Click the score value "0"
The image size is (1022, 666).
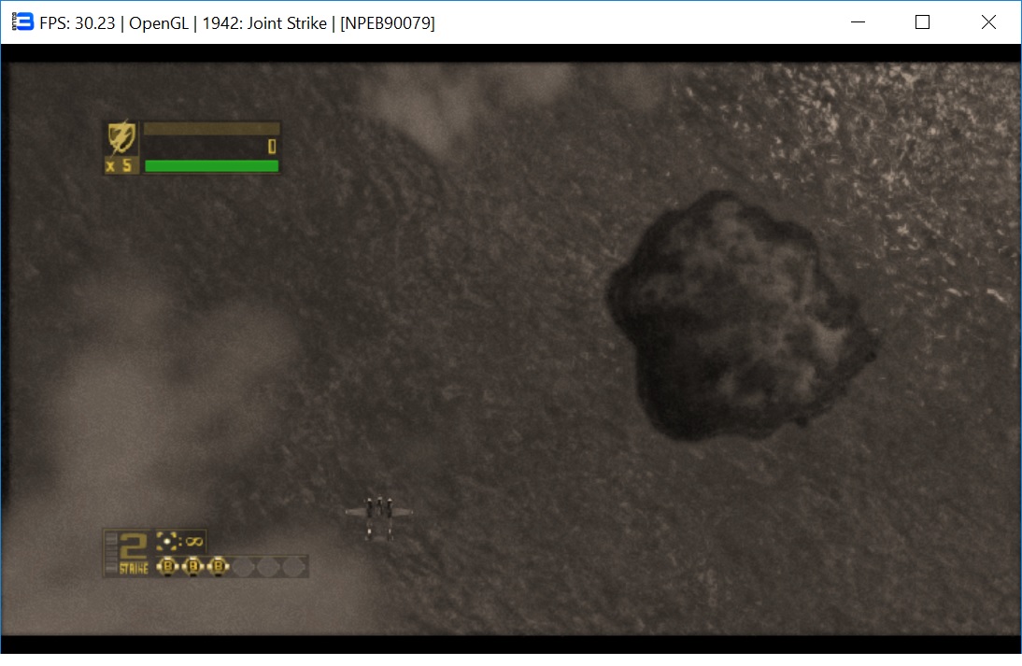point(272,147)
